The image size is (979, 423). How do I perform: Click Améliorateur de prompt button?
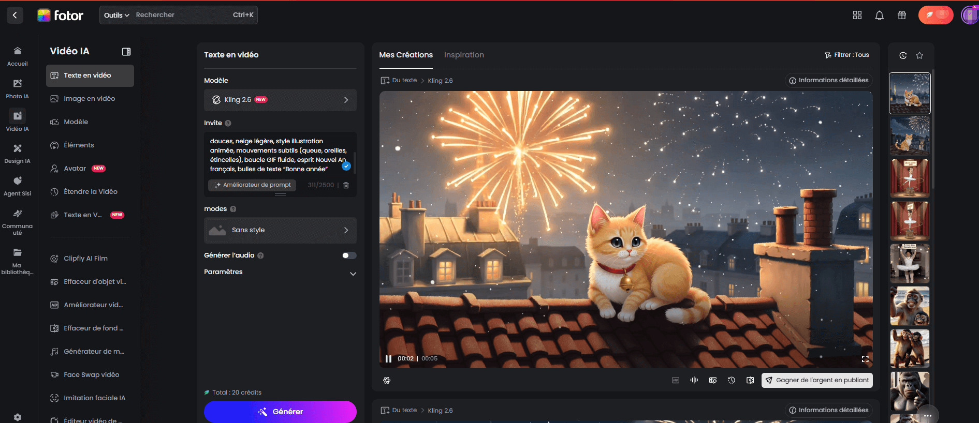pyautogui.click(x=252, y=185)
